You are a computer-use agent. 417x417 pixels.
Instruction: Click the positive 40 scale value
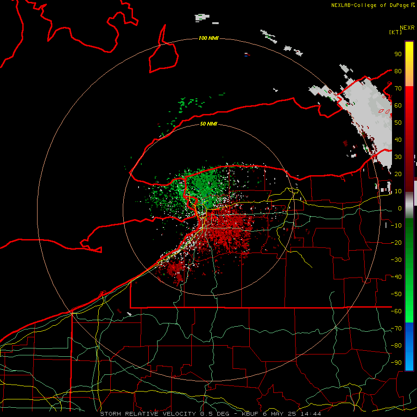pyautogui.click(x=398, y=139)
